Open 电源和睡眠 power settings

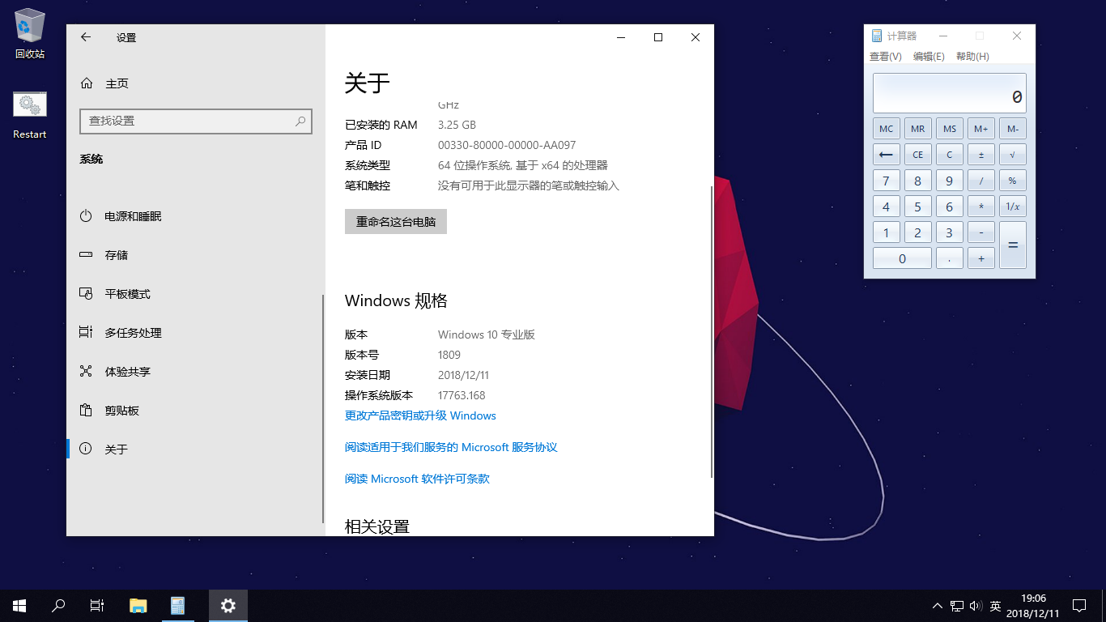pos(133,216)
